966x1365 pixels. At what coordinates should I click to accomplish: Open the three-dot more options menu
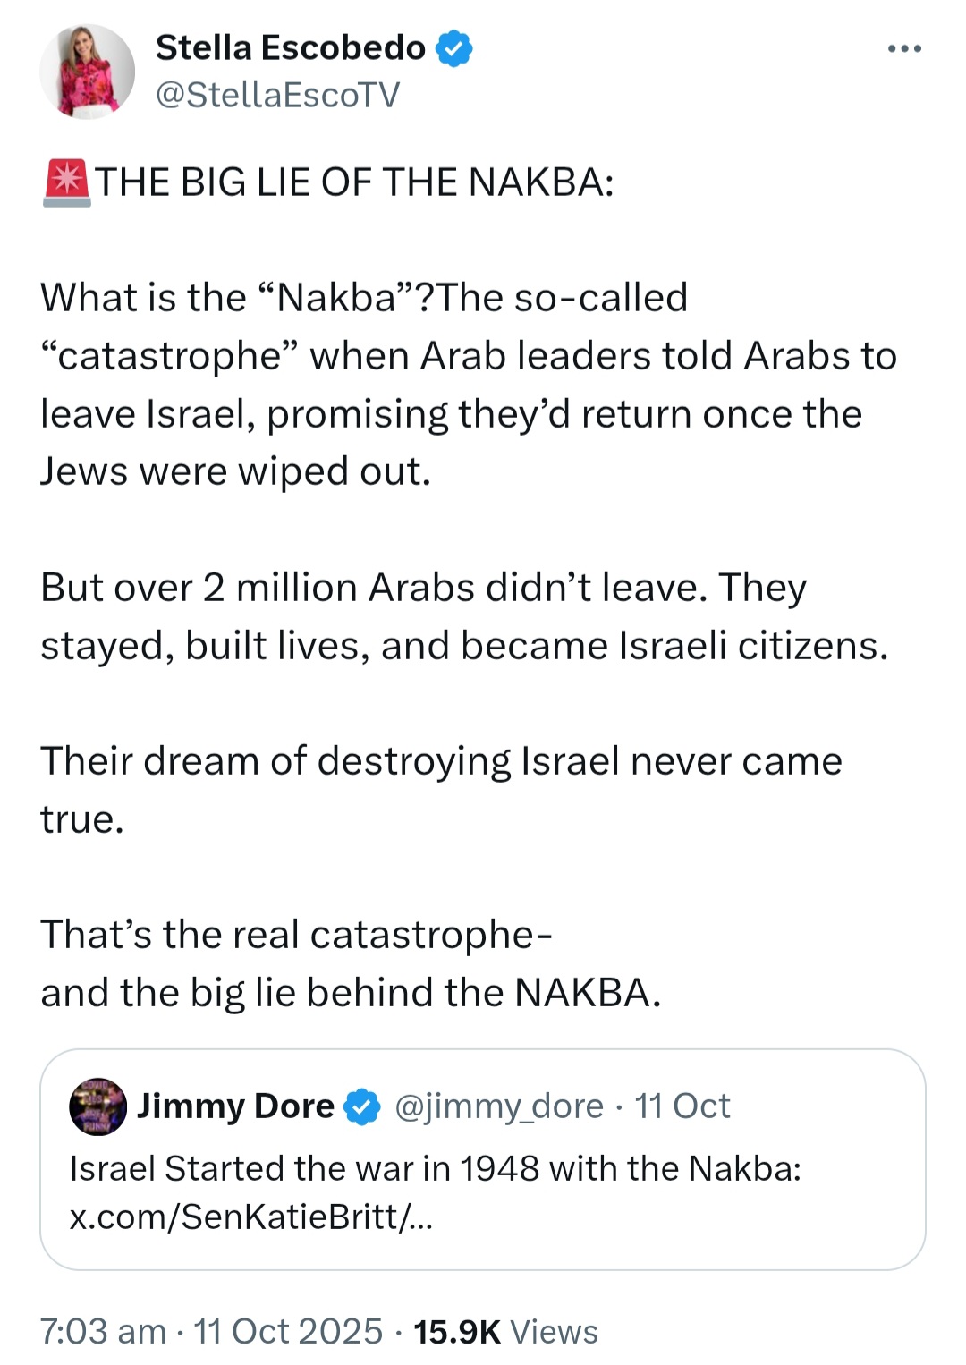904,48
